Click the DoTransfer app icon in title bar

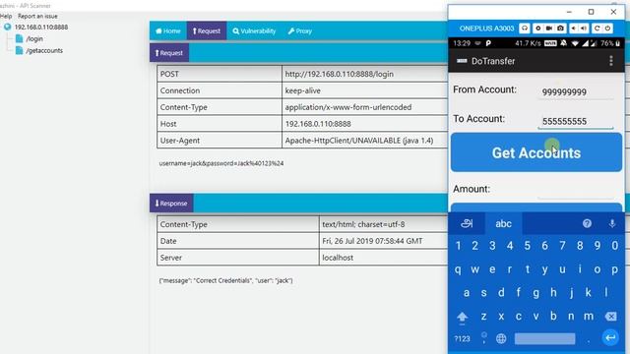(x=462, y=61)
